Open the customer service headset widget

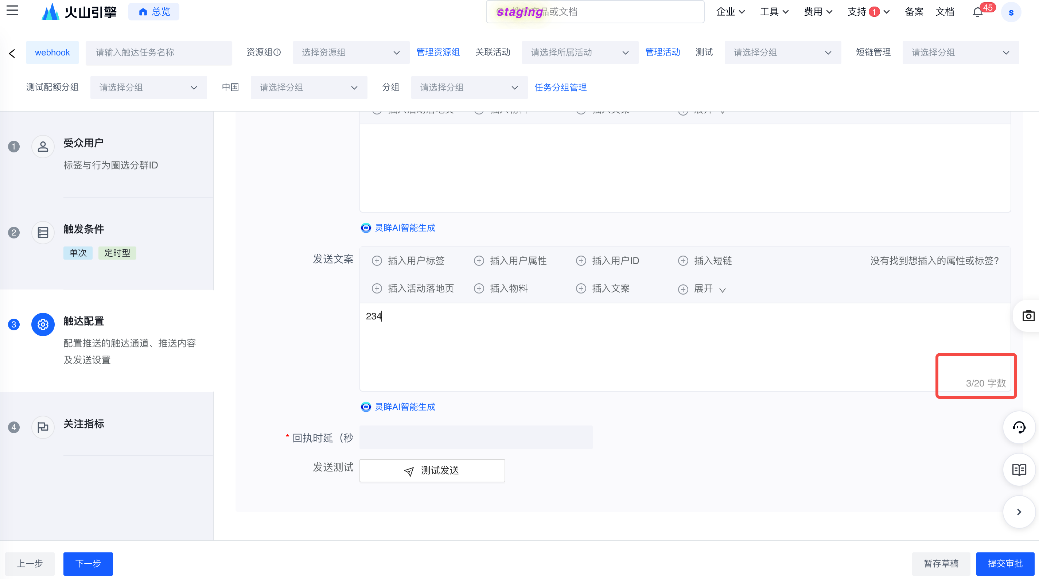pyautogui.click(x=1019, y=427)
